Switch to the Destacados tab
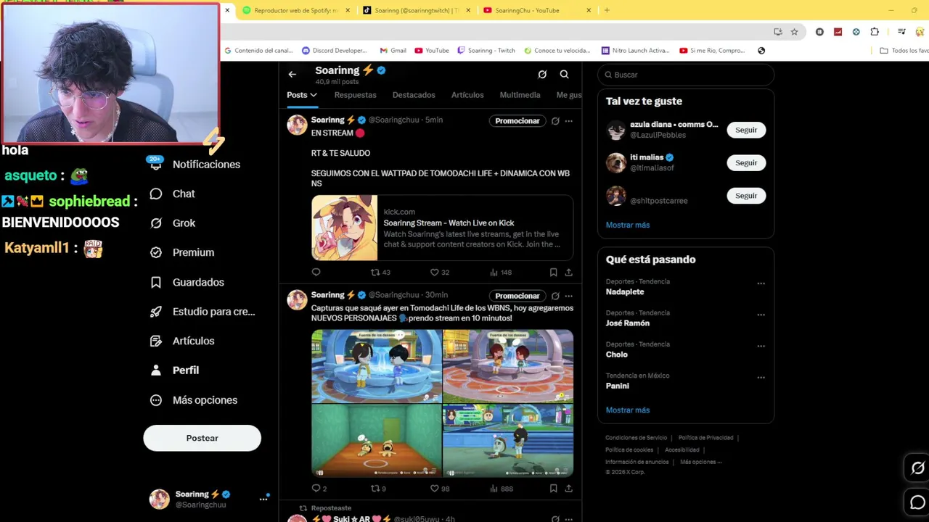This screenshot has height=522, width=929. (414, 95)
